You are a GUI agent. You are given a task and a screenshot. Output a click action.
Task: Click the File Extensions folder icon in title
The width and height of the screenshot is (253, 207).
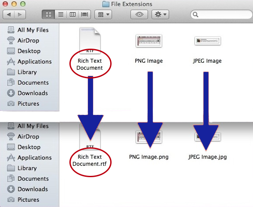pyautogui.click(x=106, y=4)
